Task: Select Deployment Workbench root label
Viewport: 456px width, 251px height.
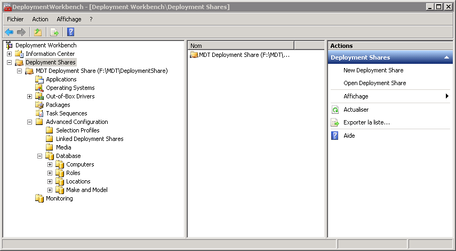Action: [46, 45]
